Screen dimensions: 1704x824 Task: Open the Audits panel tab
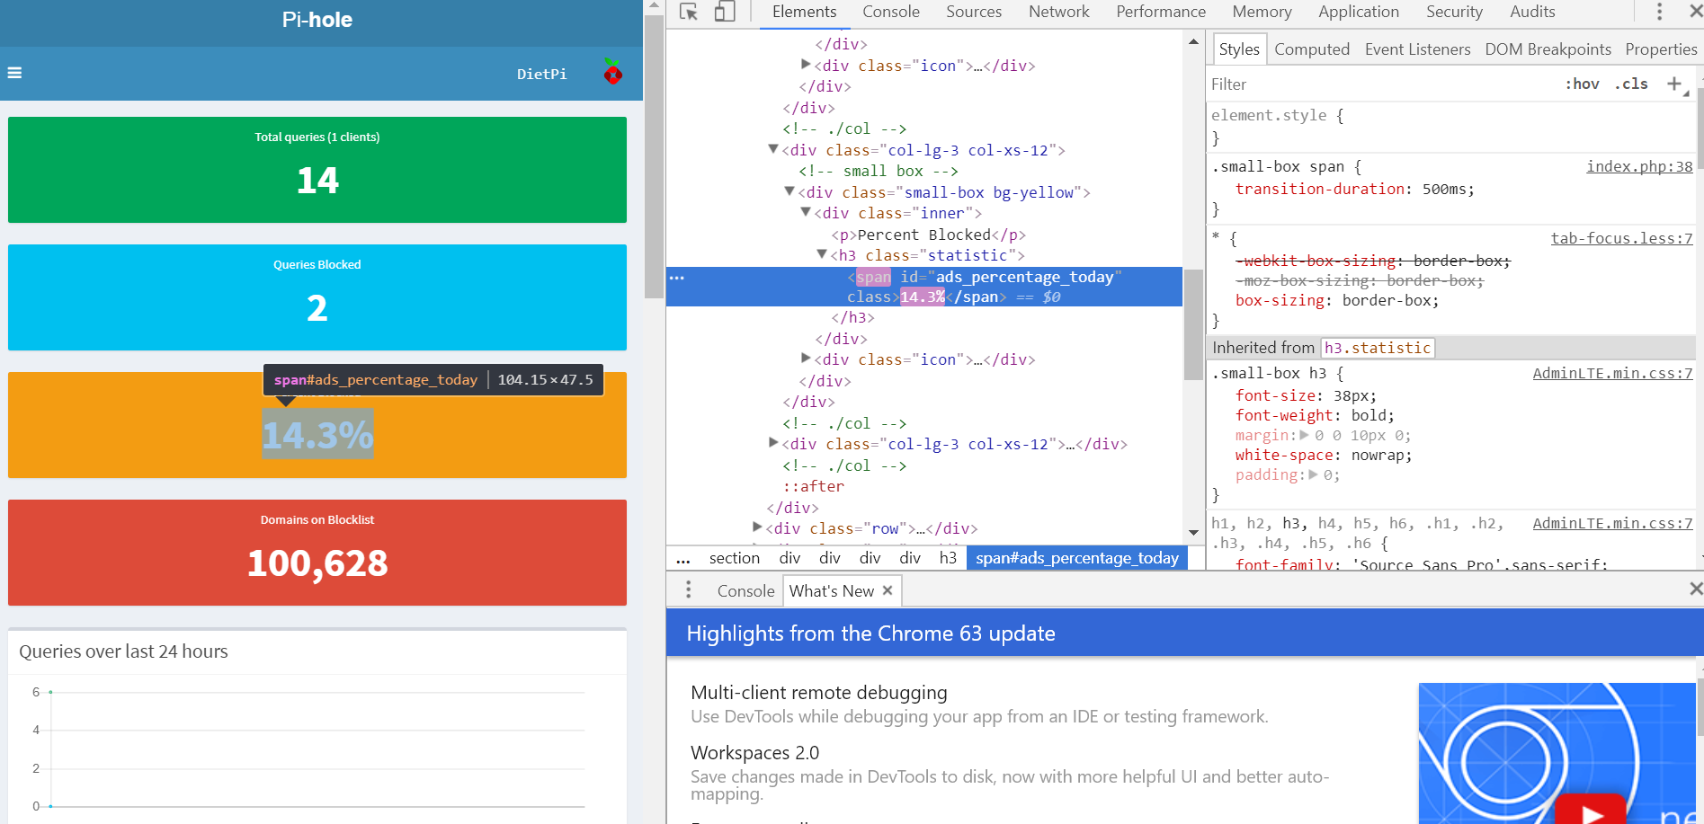coord(1532,12)
